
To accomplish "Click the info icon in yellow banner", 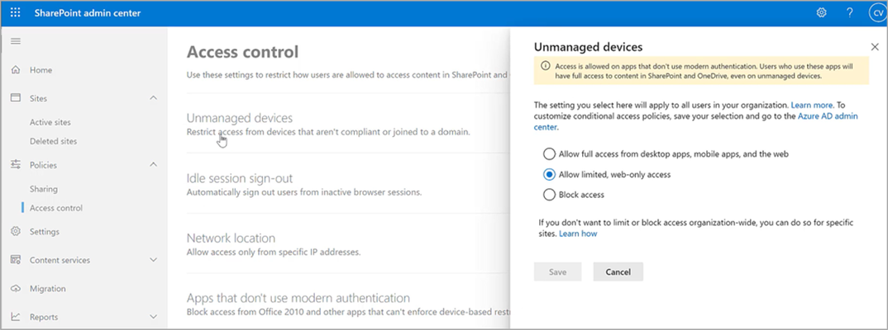I will [x=546, y=65].
